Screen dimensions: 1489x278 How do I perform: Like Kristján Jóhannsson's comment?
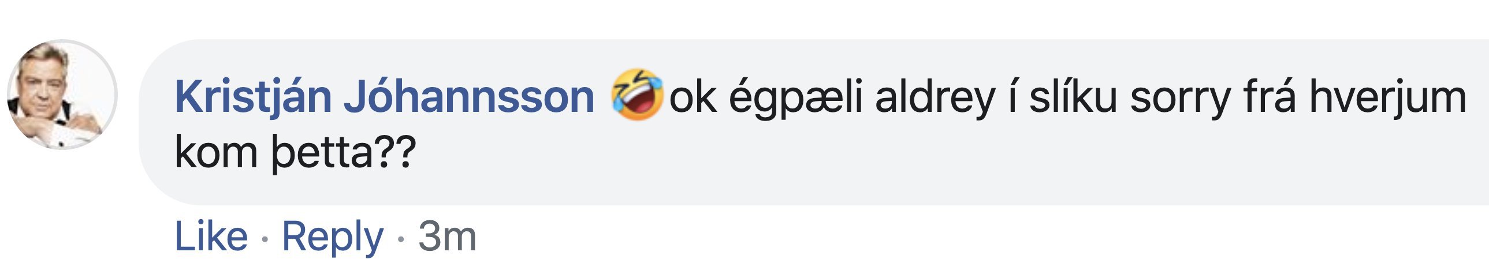click(211, 236)
